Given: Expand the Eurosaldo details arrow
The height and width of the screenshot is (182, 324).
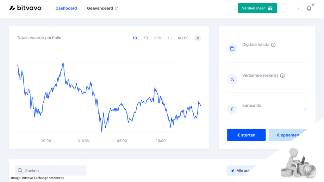Looking at the screenshot, I should 305,109.
